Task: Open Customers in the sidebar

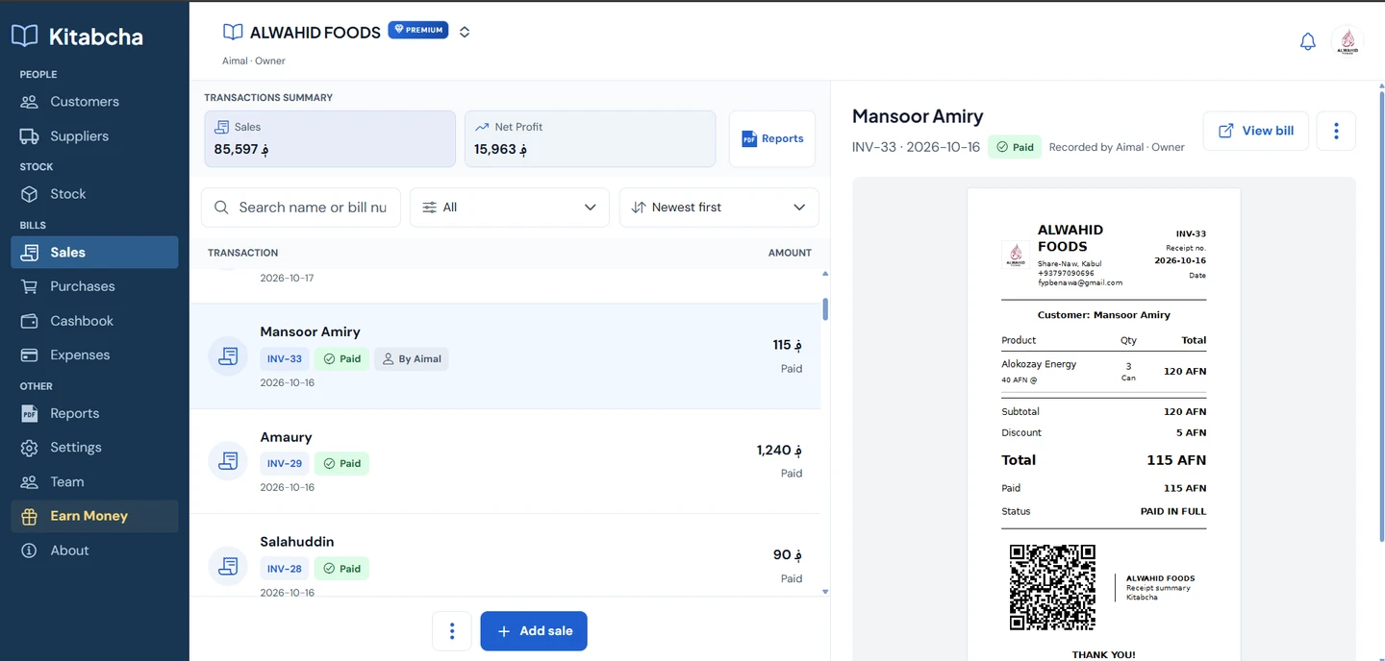Action: tap(94, 102)
